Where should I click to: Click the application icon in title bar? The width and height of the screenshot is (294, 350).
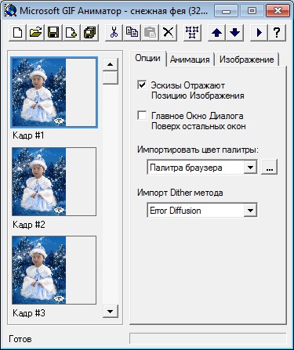click(x=10, y=11)
